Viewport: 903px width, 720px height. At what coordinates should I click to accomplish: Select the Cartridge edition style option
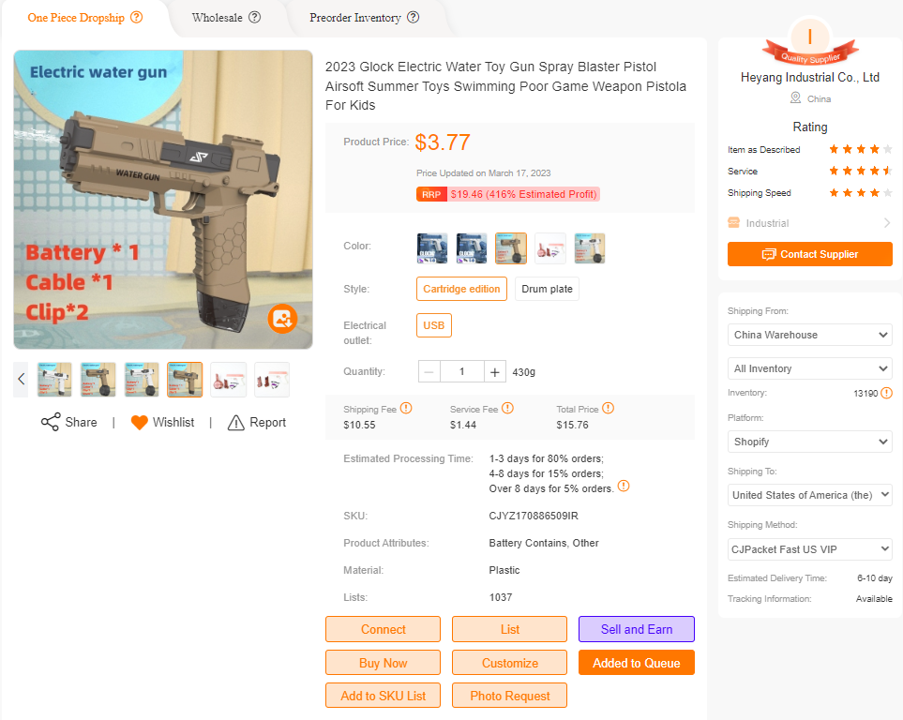[461, 289]
